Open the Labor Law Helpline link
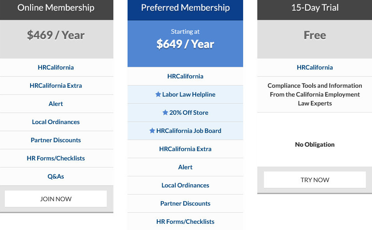 coord(189,94)
